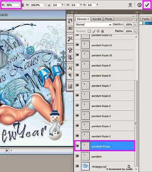Open the Paragraph panel icon
Image resolution: width=152 pixels, height=172 pixels.
coord(70,75)
